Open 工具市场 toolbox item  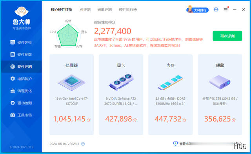[x=21, y=115]
